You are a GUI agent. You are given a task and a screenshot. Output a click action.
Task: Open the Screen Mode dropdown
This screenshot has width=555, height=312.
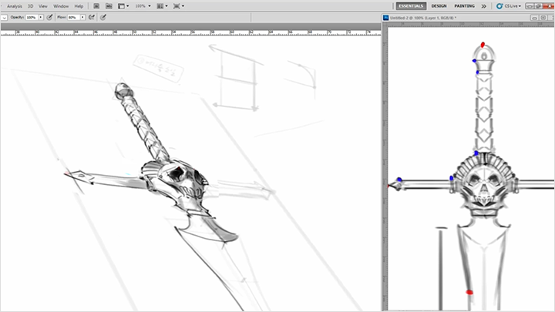pyautogui.click(x=178, y=6)
